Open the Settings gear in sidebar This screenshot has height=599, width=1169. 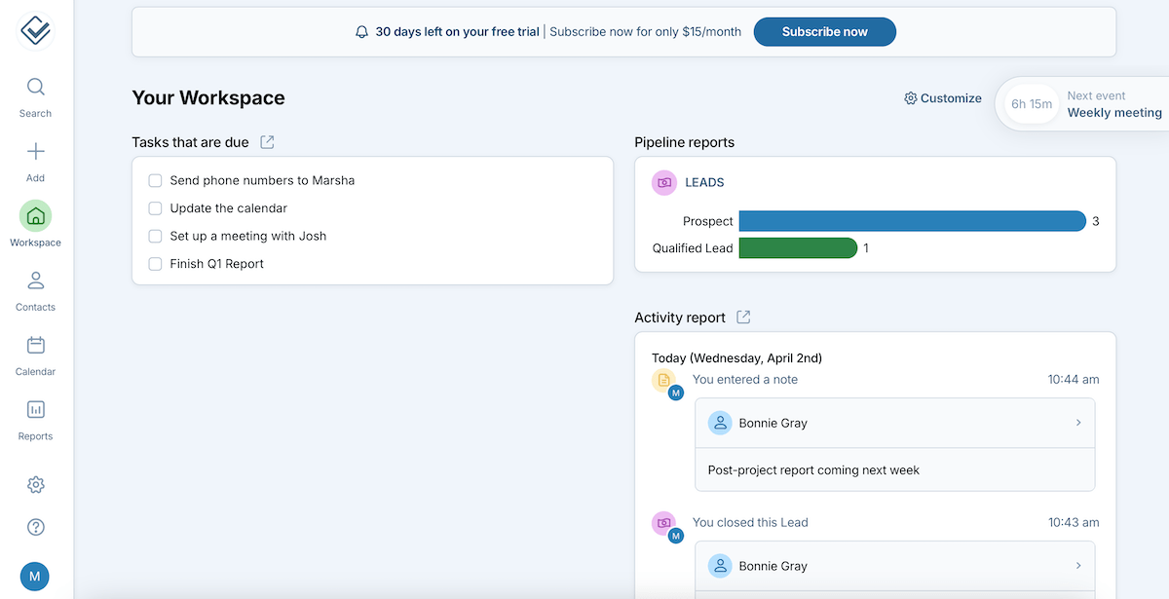tap(35, 485)
